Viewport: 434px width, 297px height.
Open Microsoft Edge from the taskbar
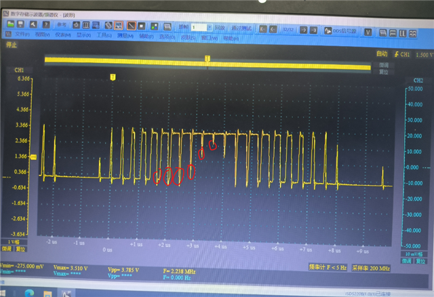tap(29, 293)
